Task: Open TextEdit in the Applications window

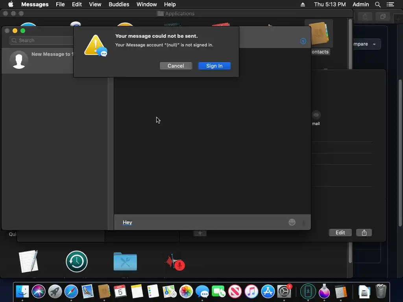Action: [28, 261]
